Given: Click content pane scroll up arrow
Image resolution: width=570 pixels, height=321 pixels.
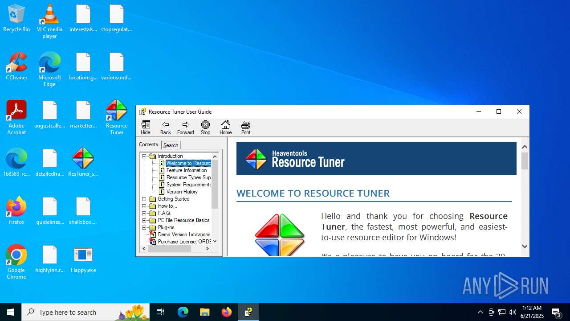Looking at the screenshot, I should coord(525,147).
